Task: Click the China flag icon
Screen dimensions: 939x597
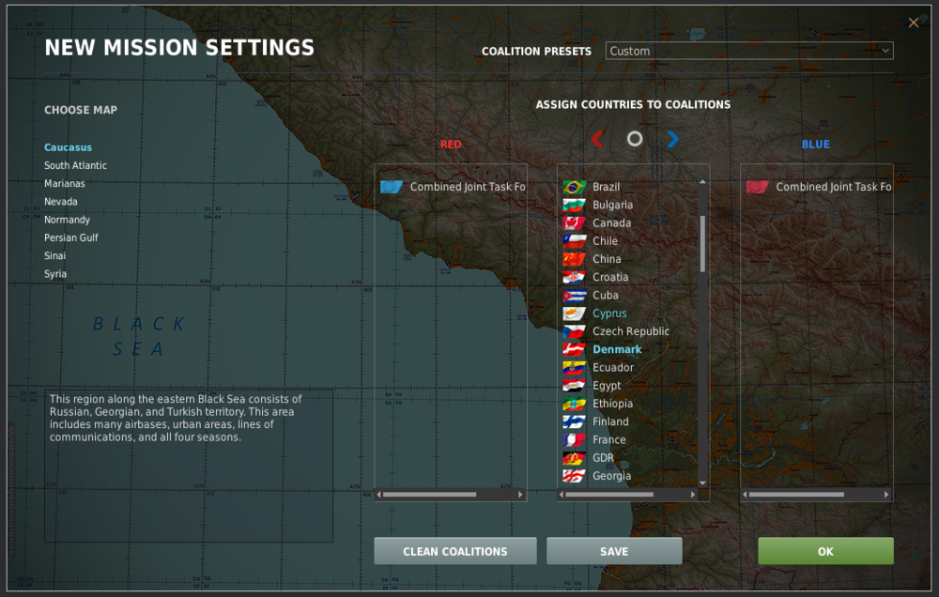Action: tap(574, 259)
